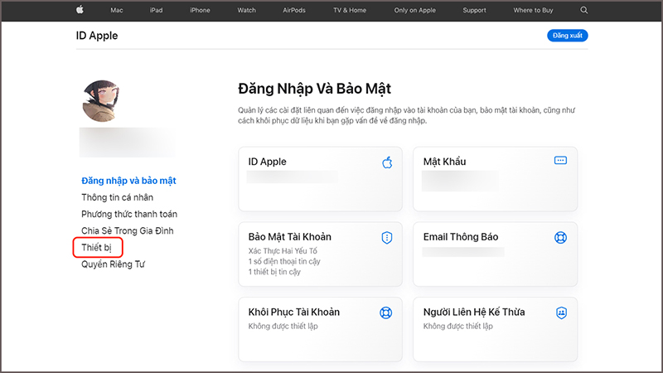
Task: Open the ID Apple card
Action: coord(320,179)
